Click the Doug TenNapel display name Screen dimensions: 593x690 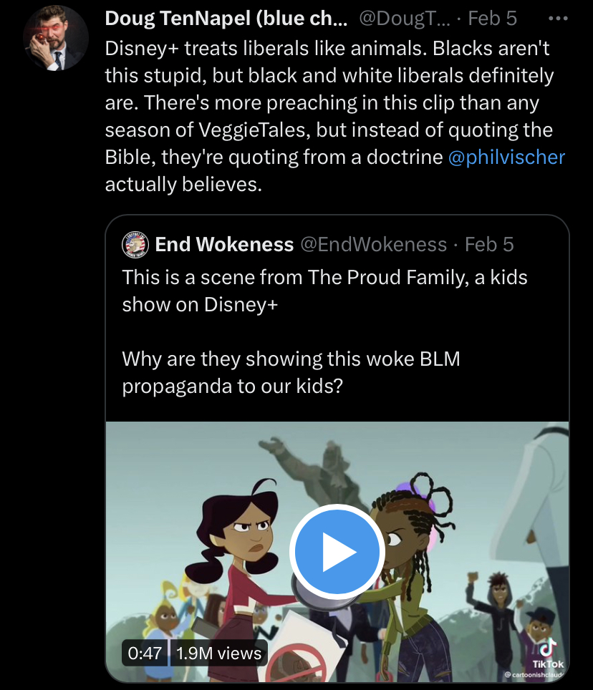(226, 19)
